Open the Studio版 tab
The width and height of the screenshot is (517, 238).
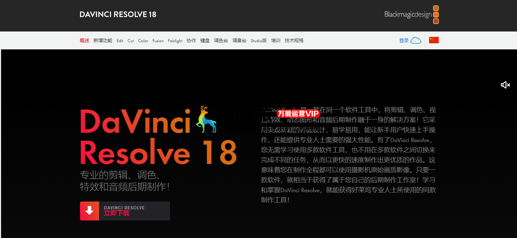pyautogui.click(x=259, y=40)
